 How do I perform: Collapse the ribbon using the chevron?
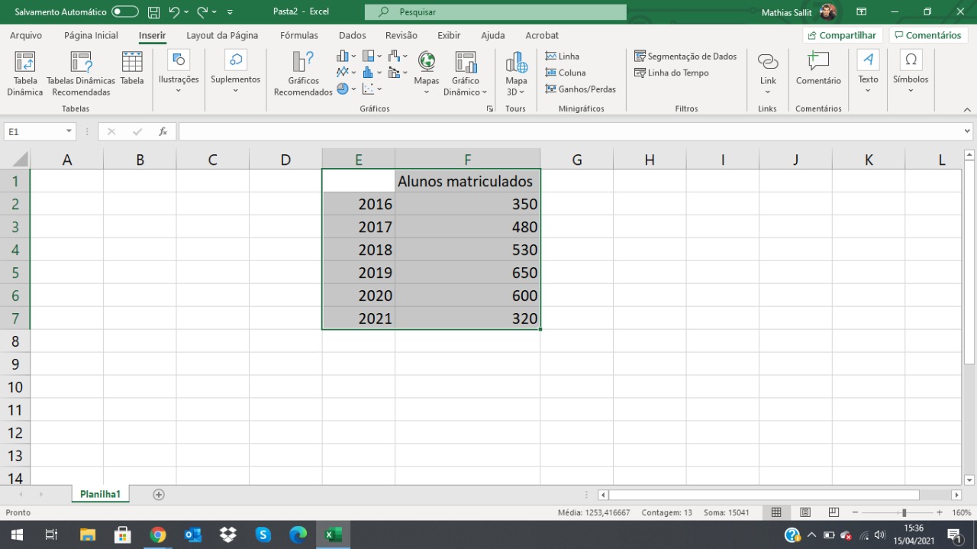[966, 109]
